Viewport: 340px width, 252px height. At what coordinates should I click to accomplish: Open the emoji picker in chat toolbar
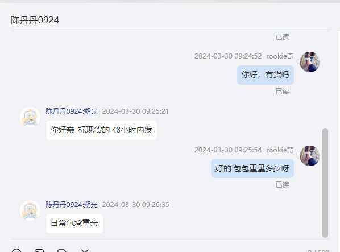click(16, 251)
